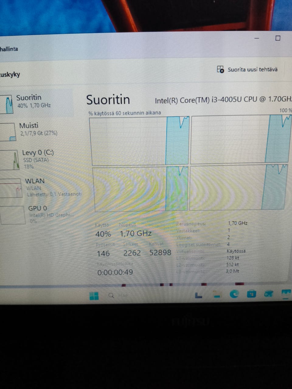Select GPU 0 in the sidebar

36,214
